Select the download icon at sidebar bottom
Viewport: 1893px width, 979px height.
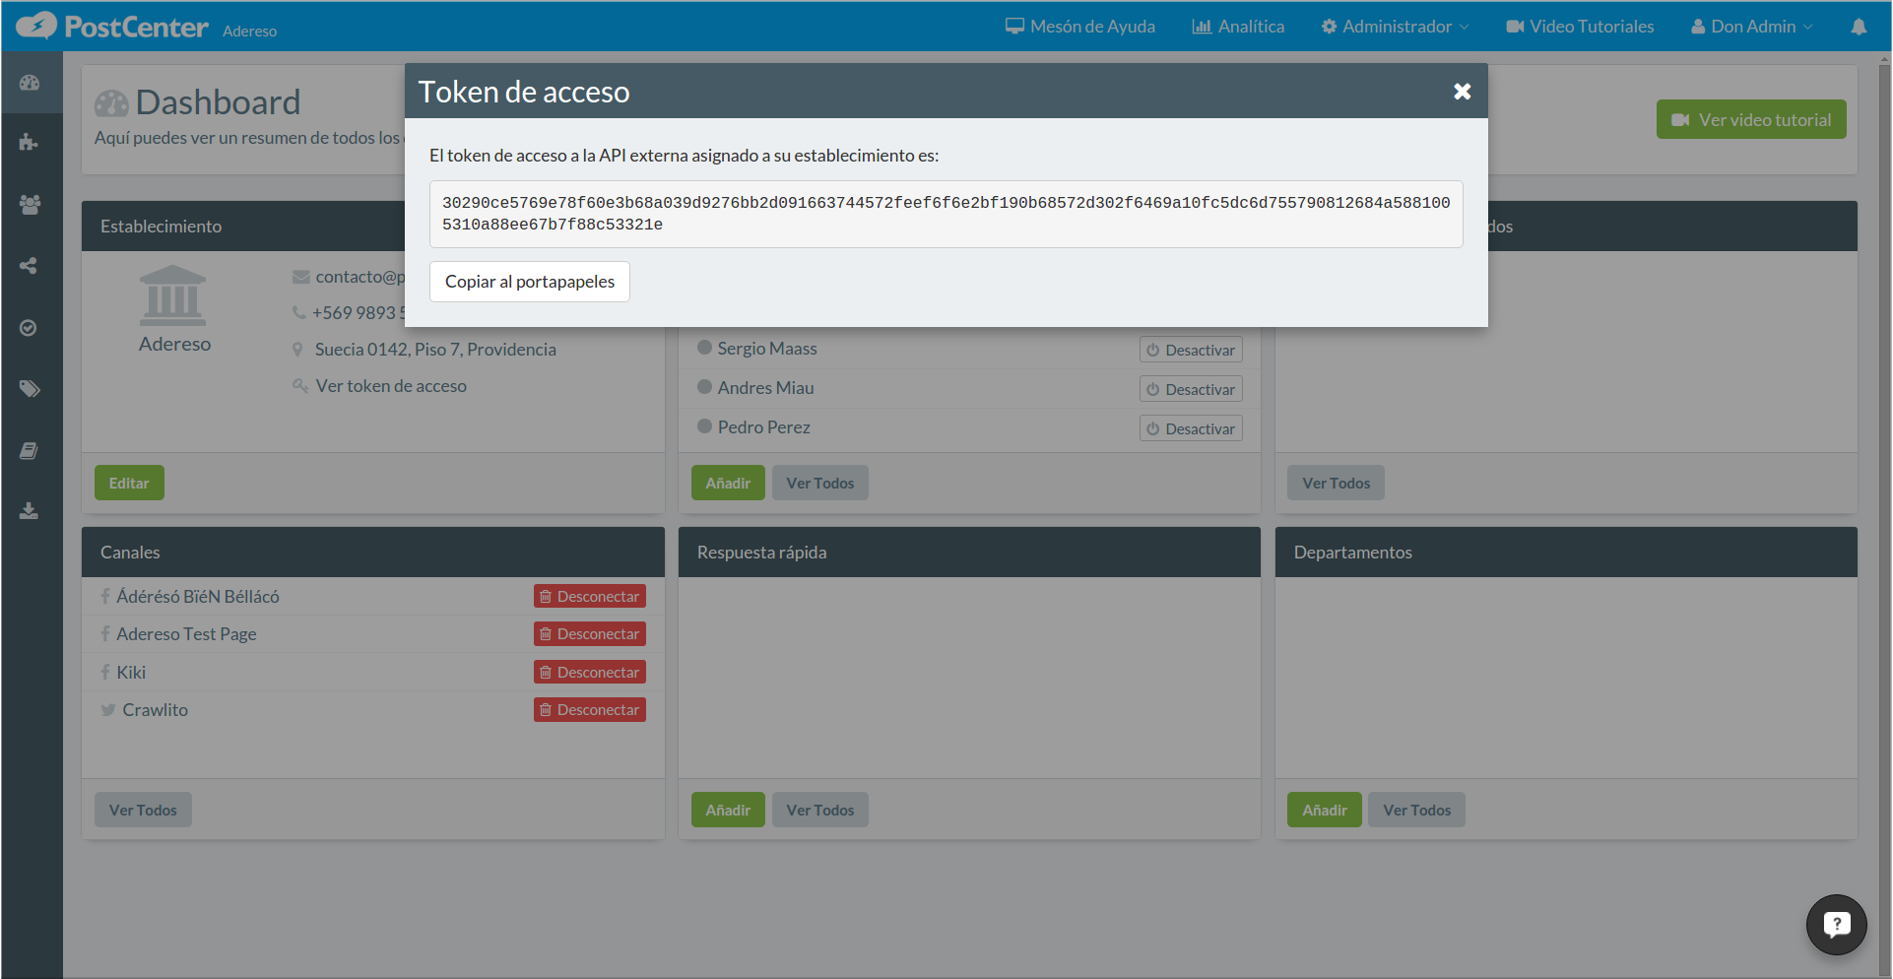(31, 510)
